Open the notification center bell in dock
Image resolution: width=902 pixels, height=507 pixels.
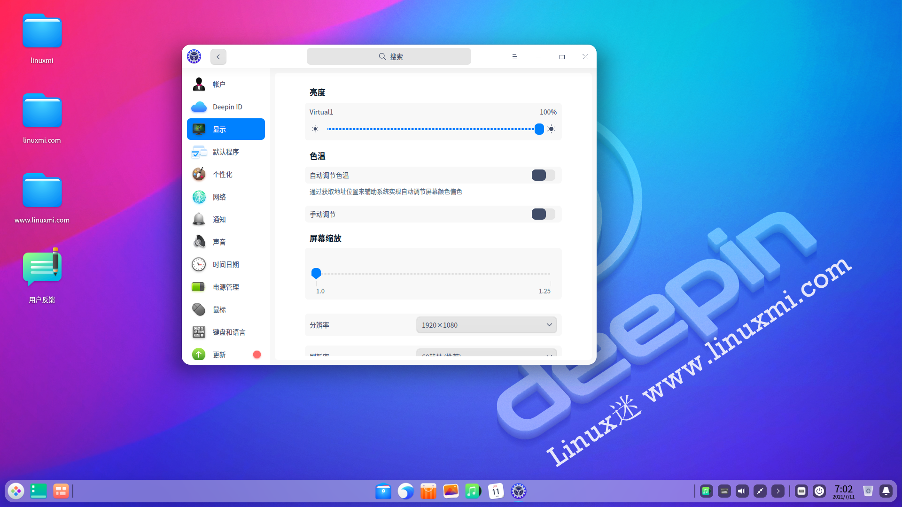point(886,491)
